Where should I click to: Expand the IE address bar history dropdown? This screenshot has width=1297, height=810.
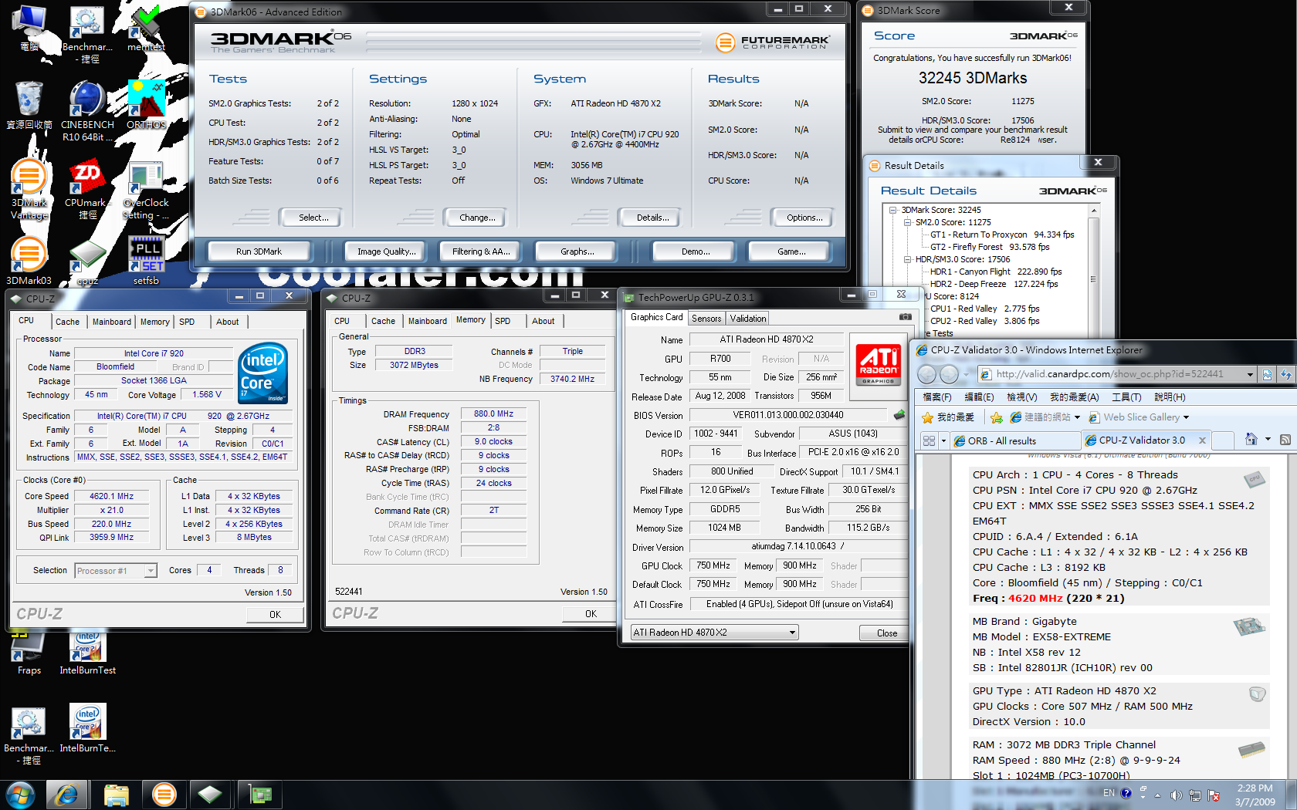[x=1250, y=374]
